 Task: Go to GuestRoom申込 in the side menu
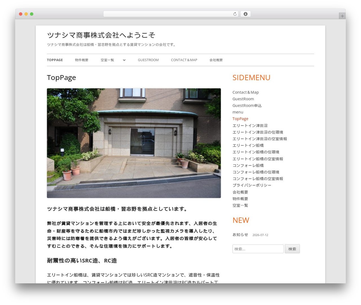coord(247,106)
